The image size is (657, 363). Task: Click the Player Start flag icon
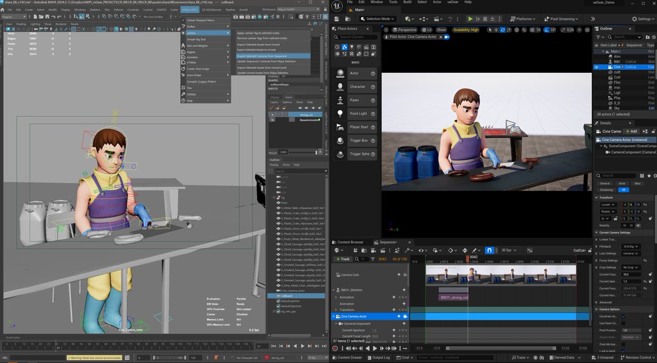pos(341,127)
